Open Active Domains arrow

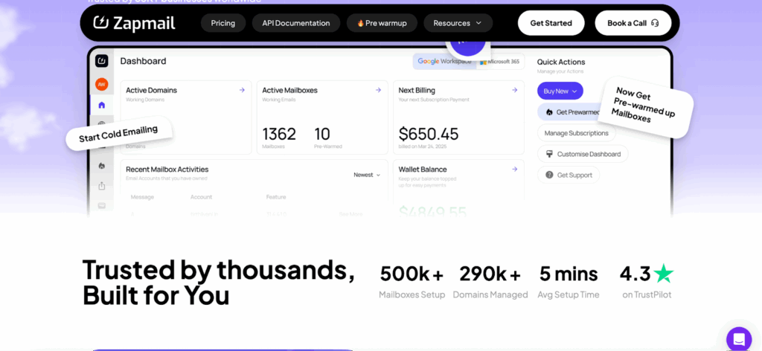tap(242, 90)
